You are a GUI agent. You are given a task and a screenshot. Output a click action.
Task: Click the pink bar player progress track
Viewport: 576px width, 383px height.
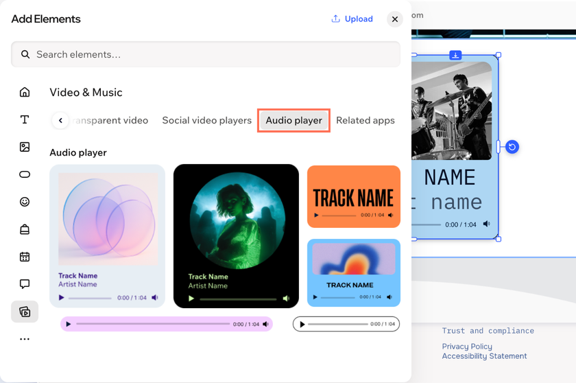click(x=153, y=324)
